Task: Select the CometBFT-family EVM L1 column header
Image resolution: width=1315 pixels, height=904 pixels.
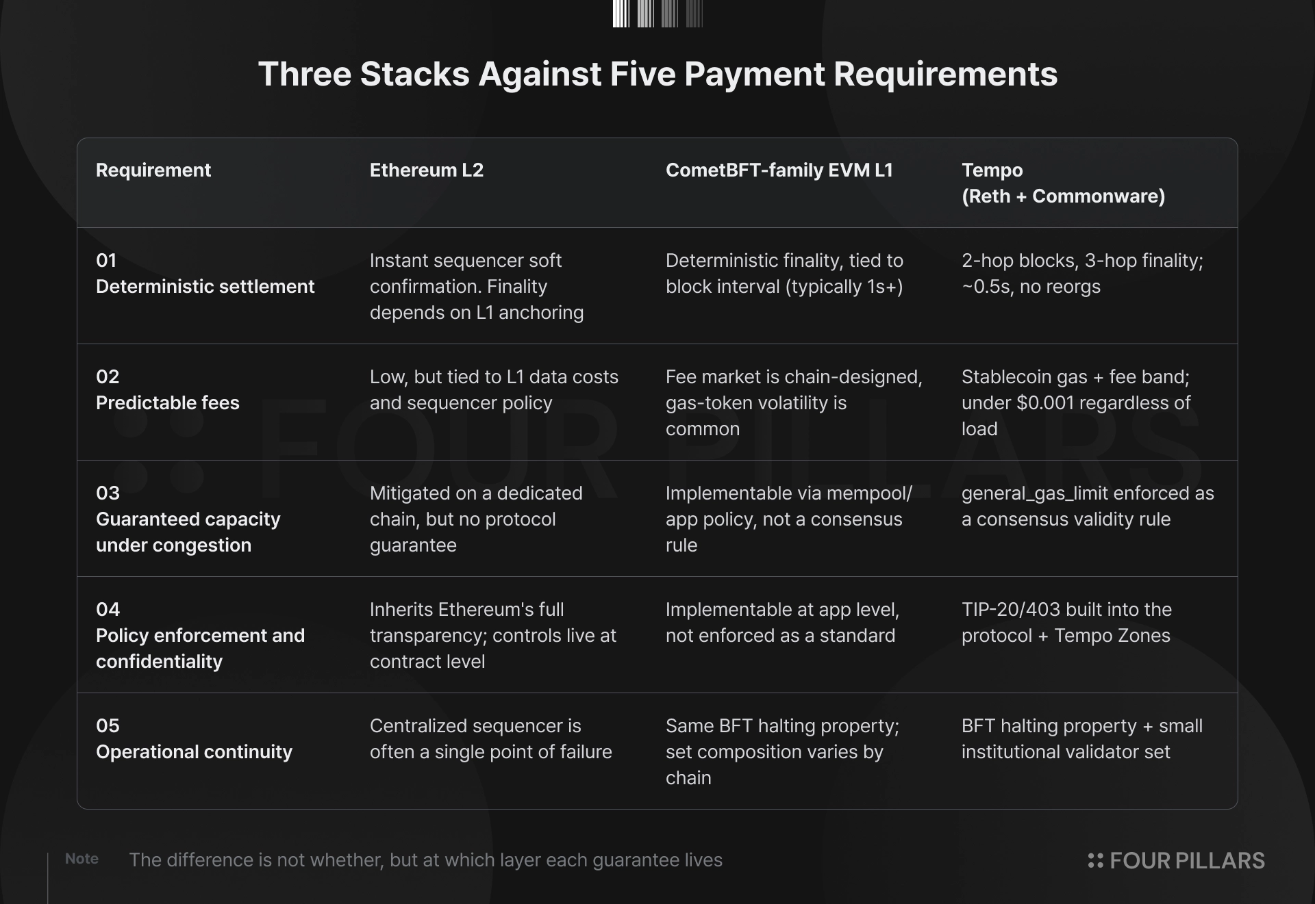Action: pyautogui.click(x=779, y=170)
